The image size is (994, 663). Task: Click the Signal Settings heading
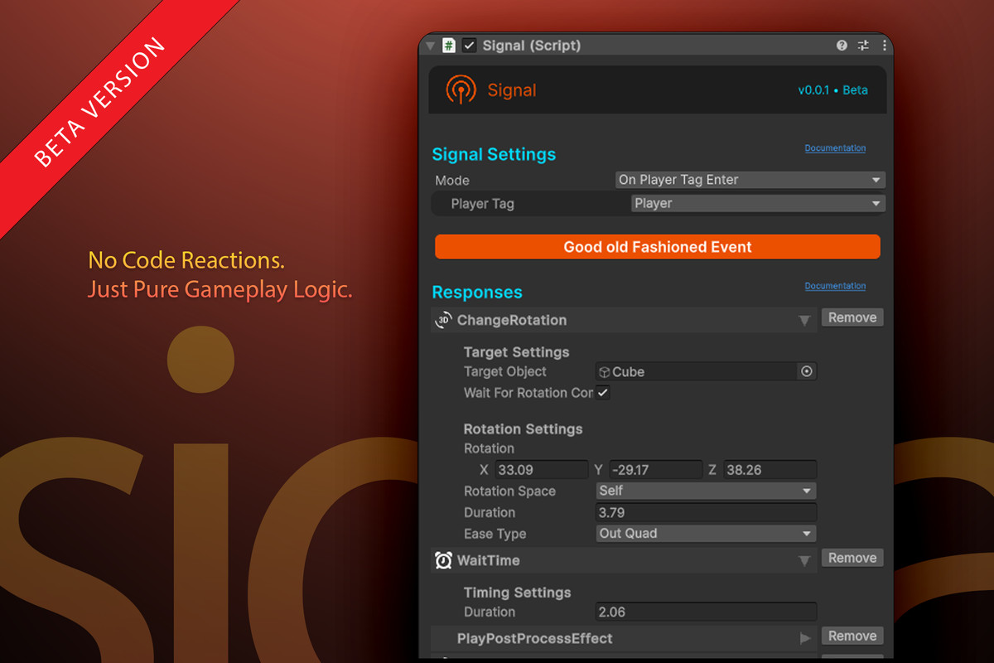click(494, 154)
